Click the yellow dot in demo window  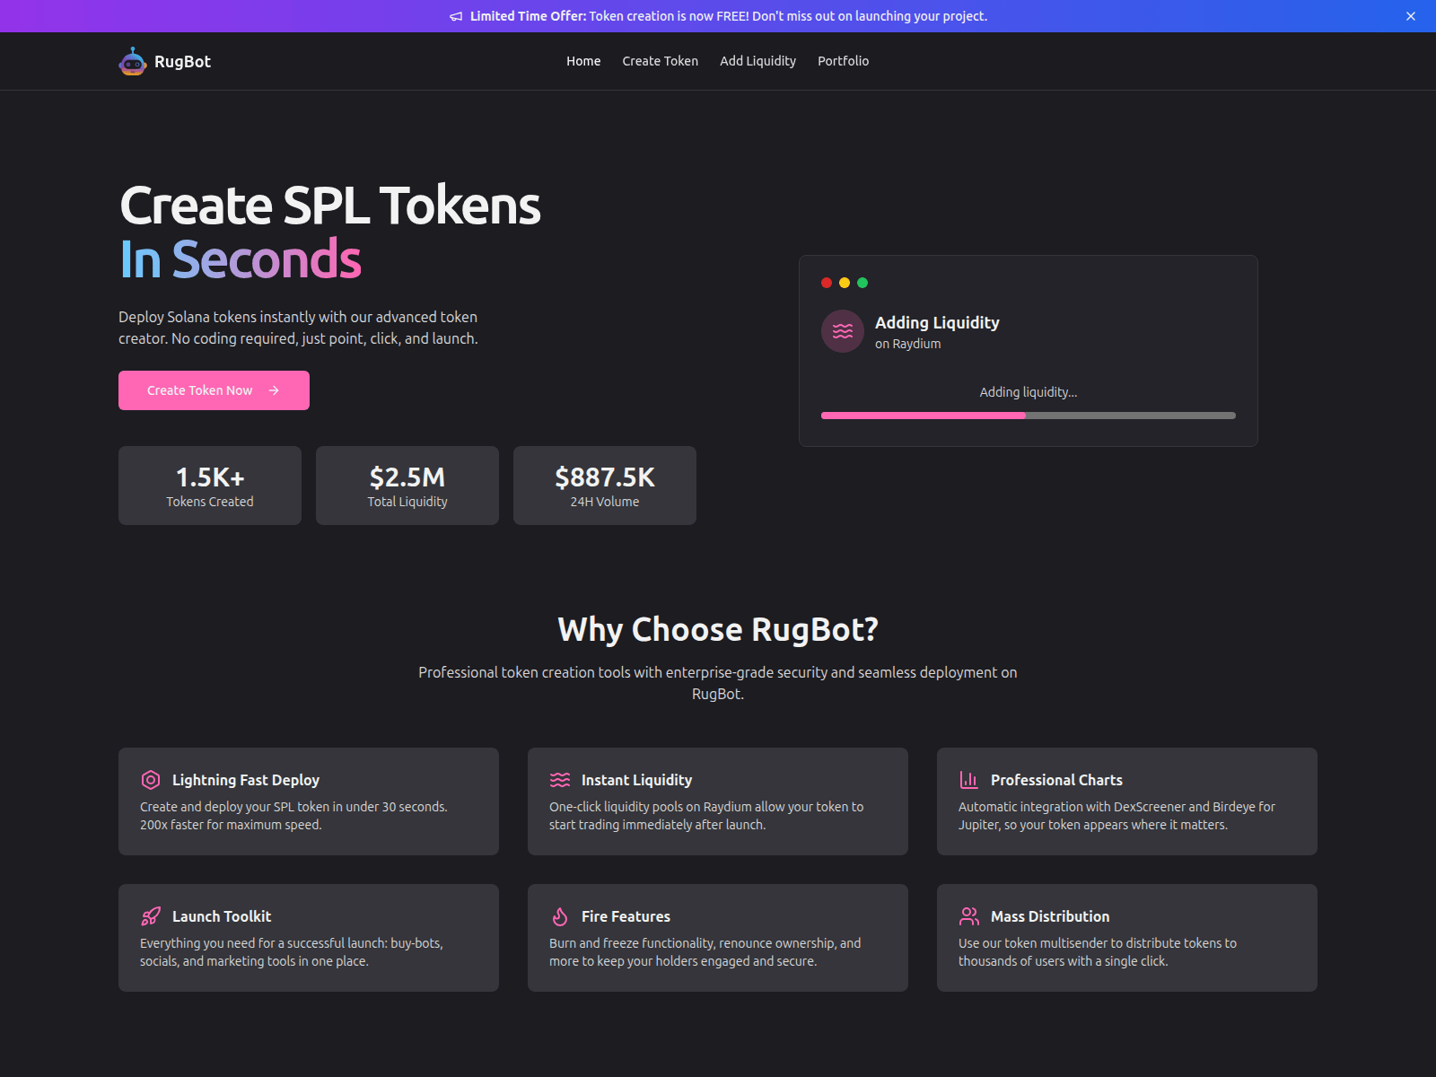point(845,283)
